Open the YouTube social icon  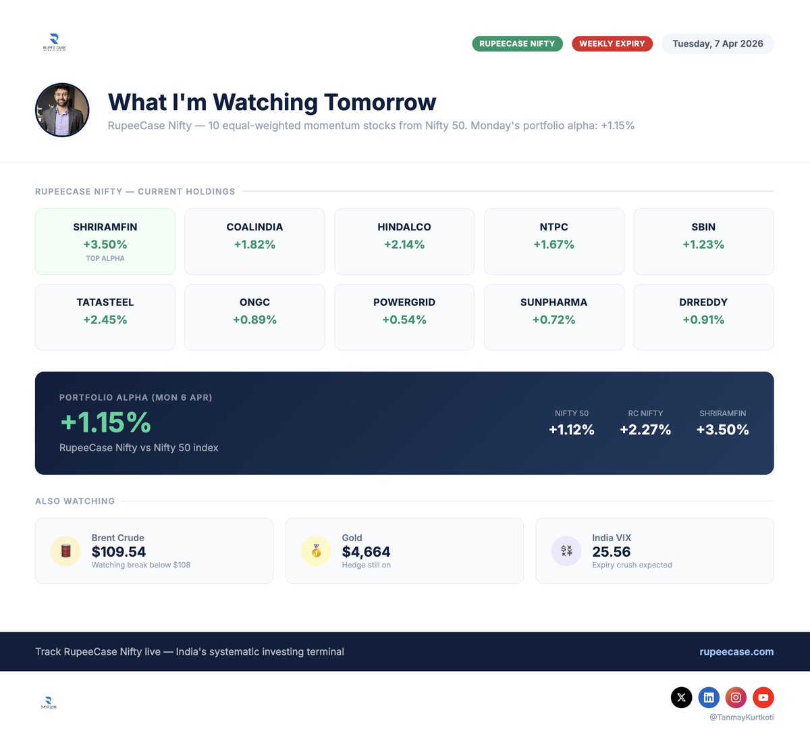coord(763,697)
